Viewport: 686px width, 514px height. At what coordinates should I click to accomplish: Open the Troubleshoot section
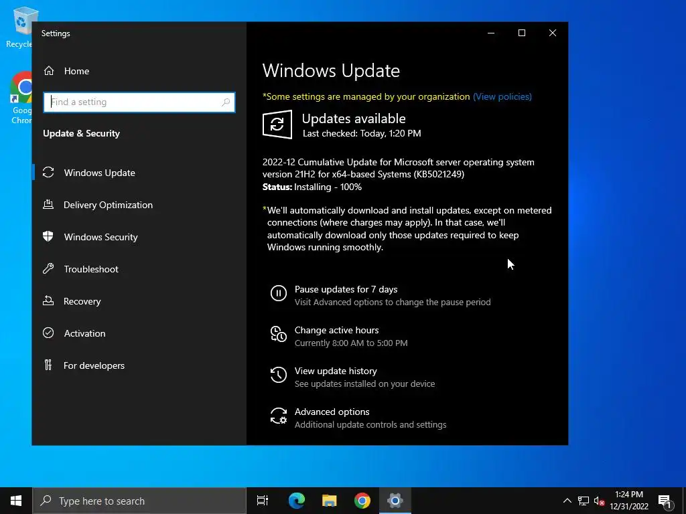pos(91,269)
